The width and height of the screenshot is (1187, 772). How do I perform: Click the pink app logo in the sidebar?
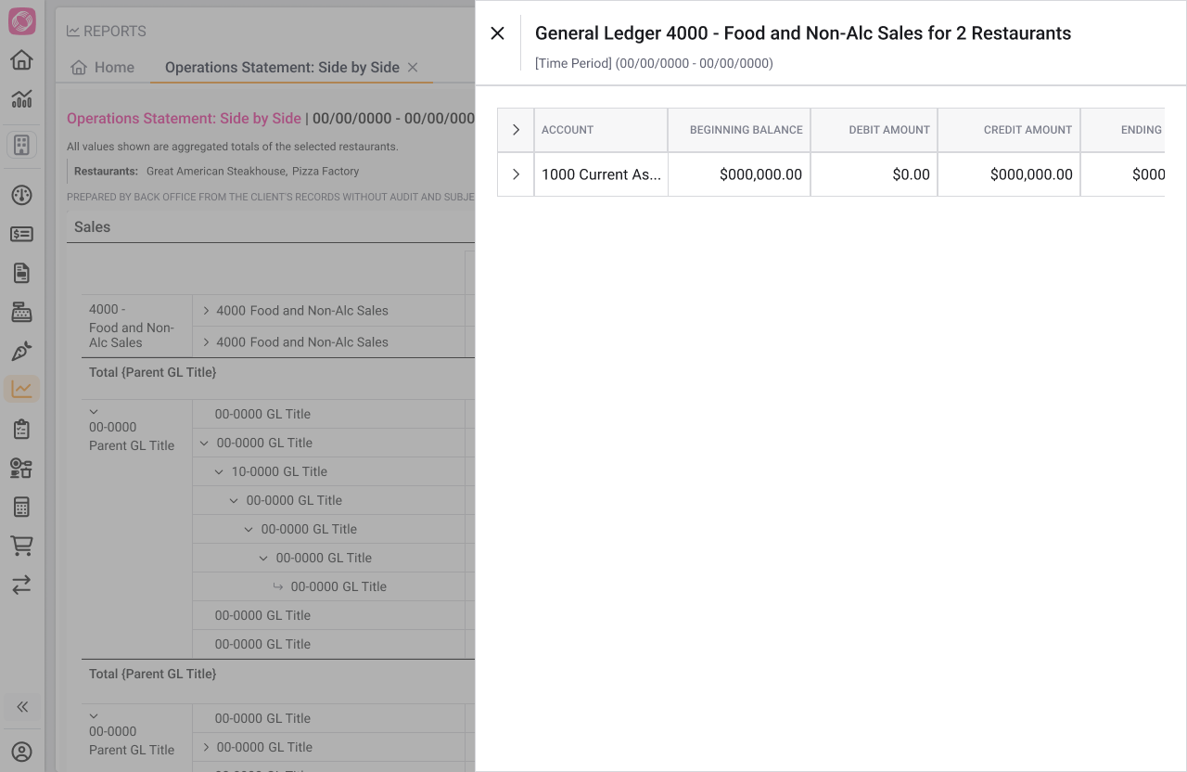[x=22, y=21]
